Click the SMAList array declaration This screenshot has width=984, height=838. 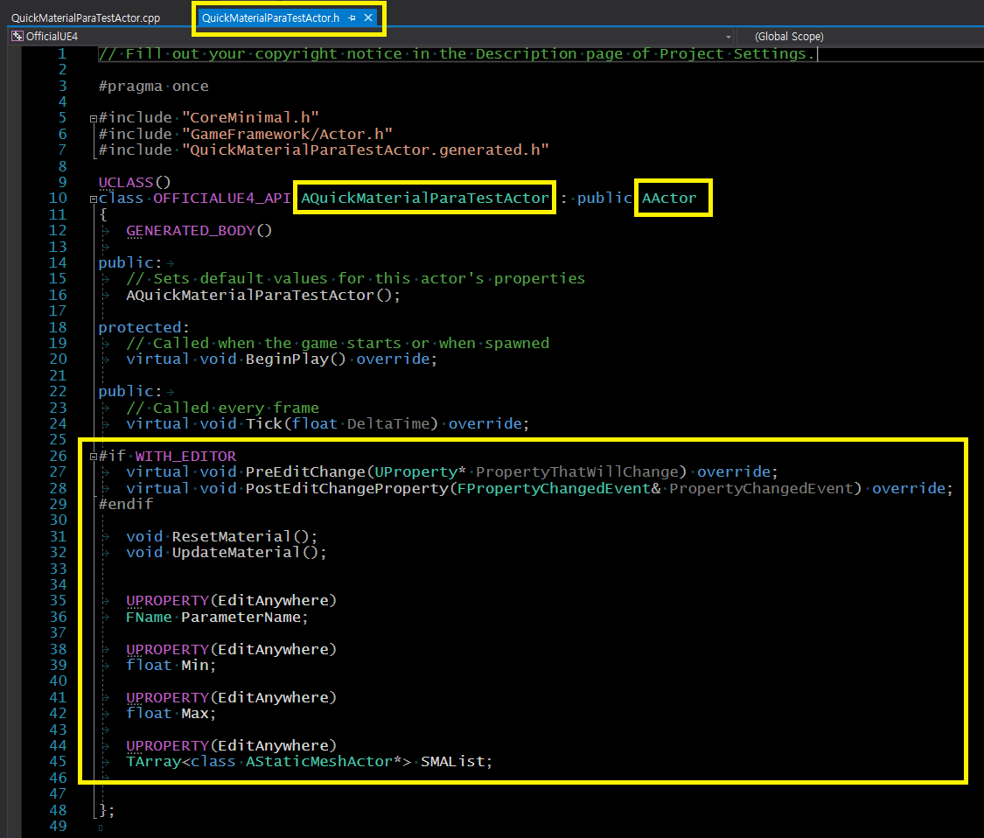[310, 761]
